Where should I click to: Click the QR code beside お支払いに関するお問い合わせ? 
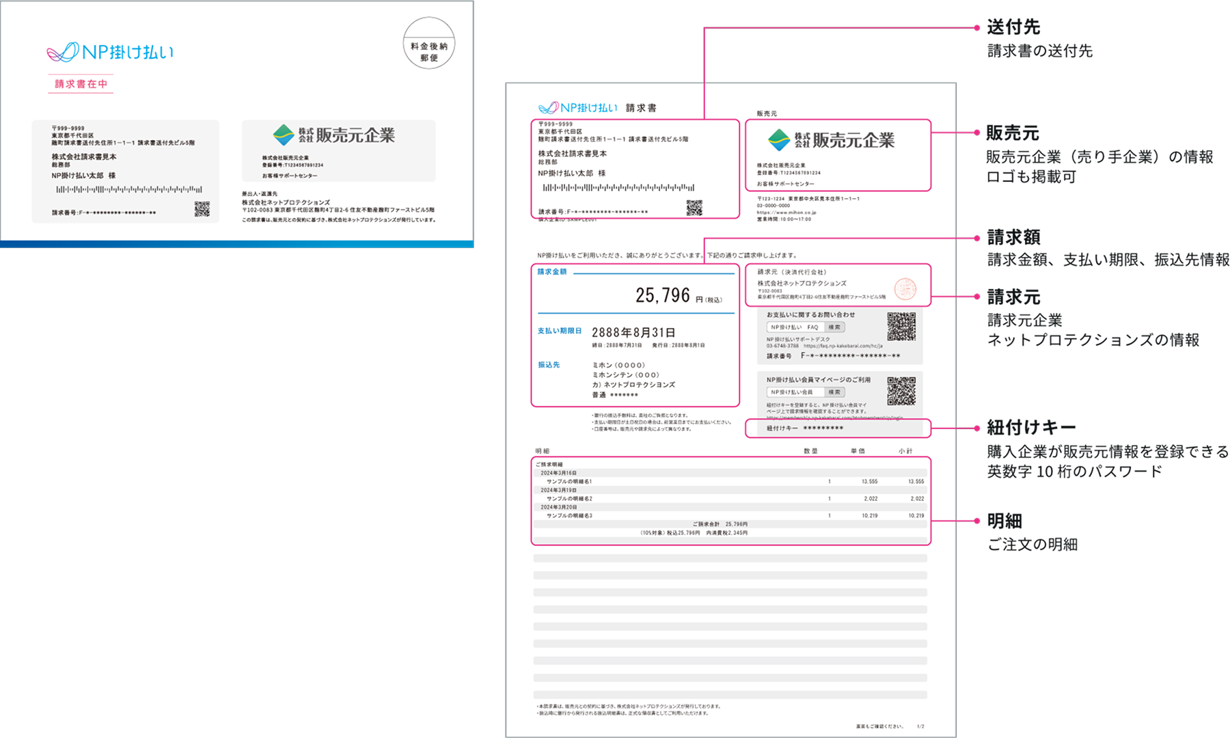tap(901, 327)
